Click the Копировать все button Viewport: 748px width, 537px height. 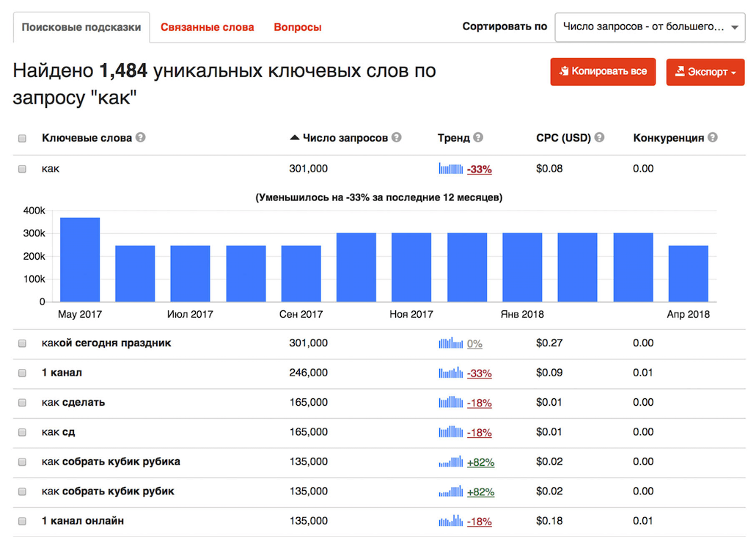(x=603, y=72)
